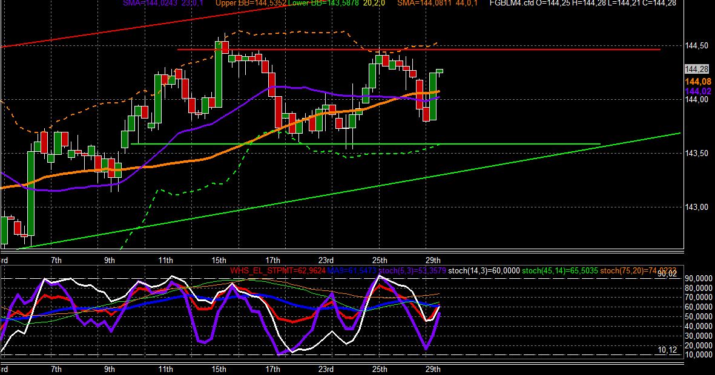
Task: Click the orange 144,08 SMA axis value
Action: click(x=698, y=82)
